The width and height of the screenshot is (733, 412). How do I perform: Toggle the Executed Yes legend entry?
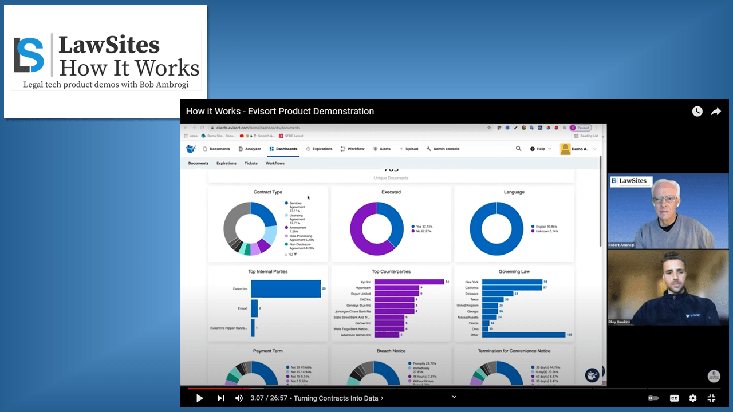point(423,226)
